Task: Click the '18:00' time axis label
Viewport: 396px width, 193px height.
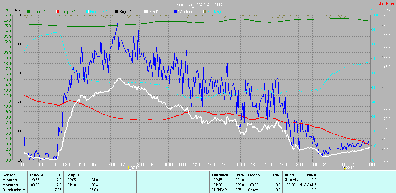Action: [x=284, y=164]
